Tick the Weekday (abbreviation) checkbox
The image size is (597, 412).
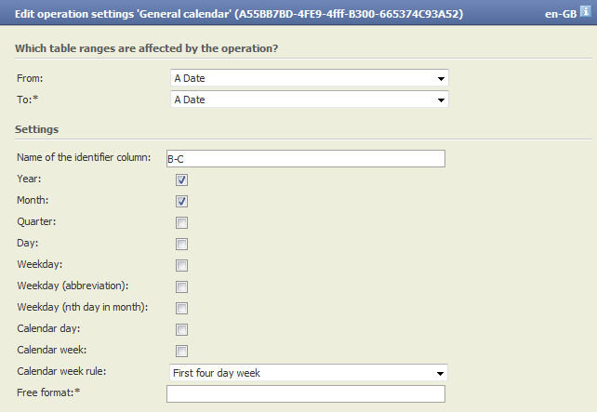click(181, 286)
